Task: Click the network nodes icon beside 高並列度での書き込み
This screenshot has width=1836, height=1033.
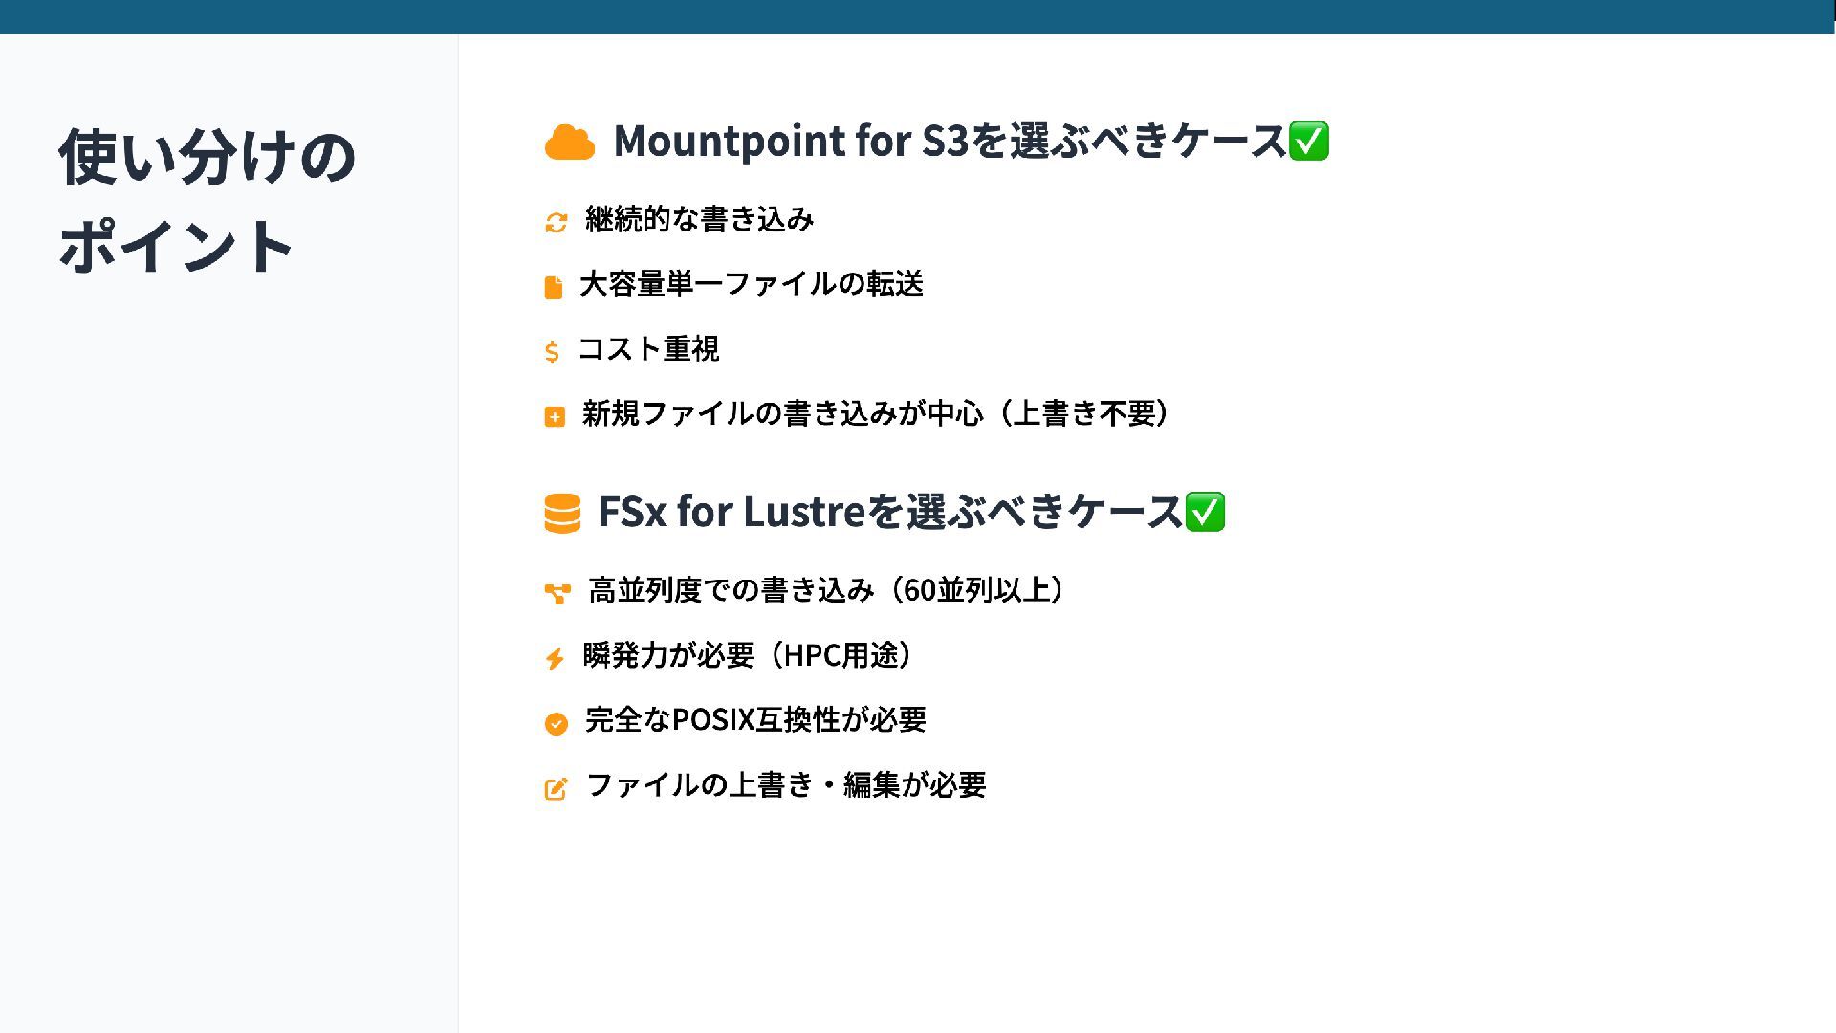Action: click(x=557, y=594)
